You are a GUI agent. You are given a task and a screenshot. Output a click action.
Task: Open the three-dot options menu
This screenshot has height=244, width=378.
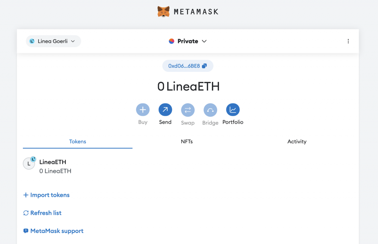pos(348,41)
